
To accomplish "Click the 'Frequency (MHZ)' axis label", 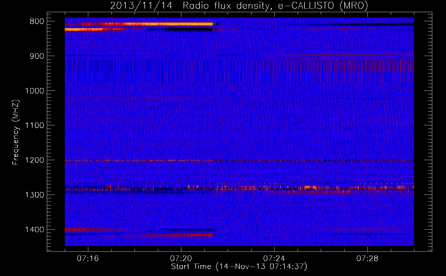I will coord(16,132).
